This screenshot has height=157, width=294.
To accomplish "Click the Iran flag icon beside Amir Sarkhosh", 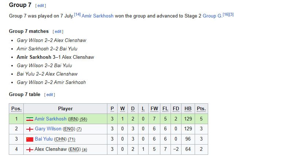I will pyautogui.click(x=30, y=119).
